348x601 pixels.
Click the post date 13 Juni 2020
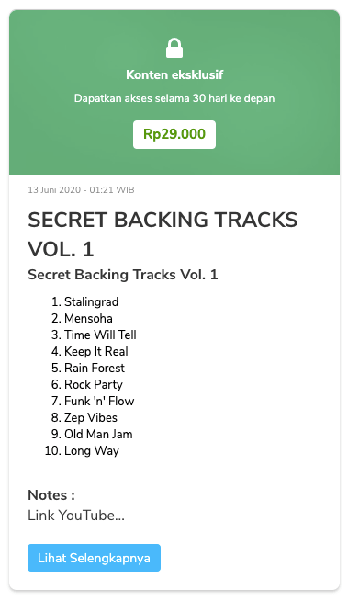pyautogui.click(x=81, y=189)
